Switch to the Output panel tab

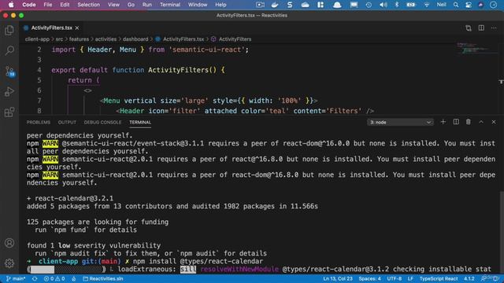click(x=67, y=123)
